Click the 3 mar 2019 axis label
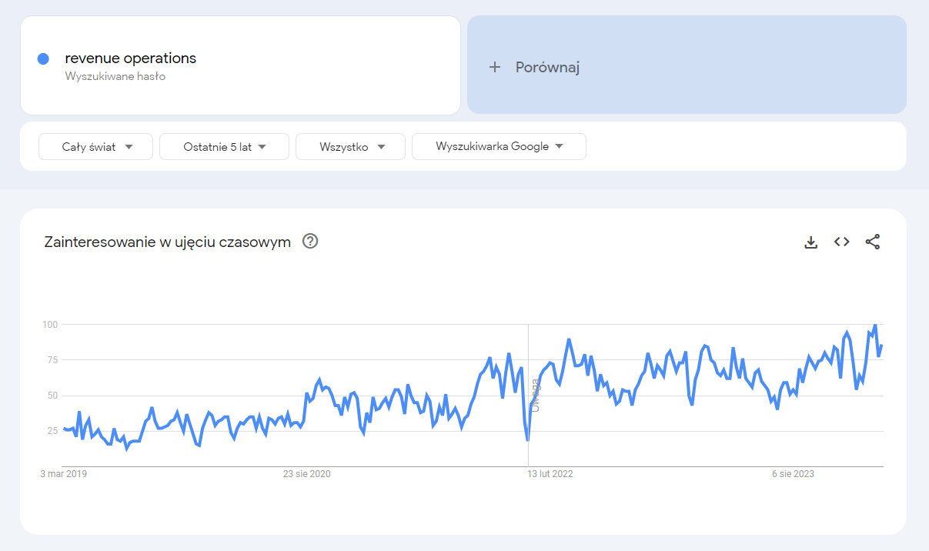This screenshot has height=551, width=929. [x=65, y=474]
